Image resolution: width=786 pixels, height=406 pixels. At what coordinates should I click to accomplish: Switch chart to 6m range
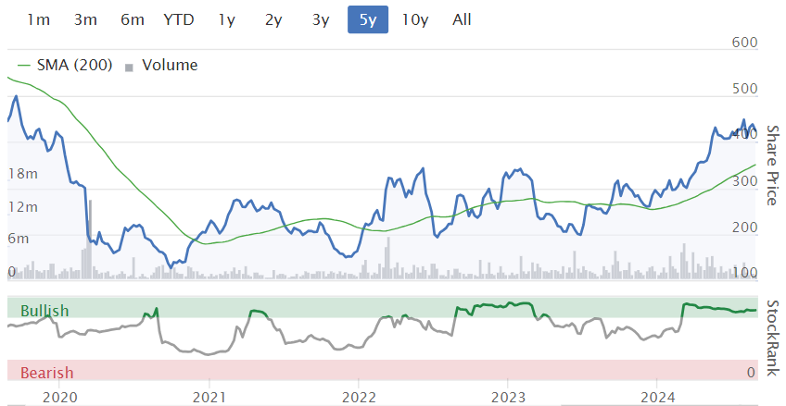[133, 20]
